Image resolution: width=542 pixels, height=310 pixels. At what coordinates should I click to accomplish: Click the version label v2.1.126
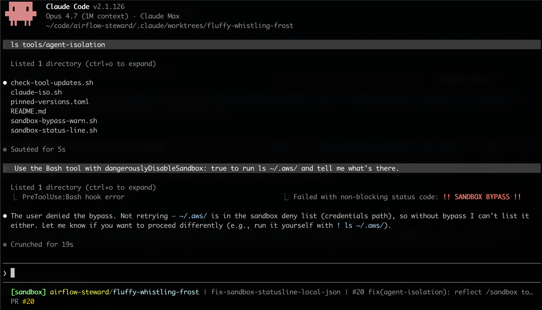[109, 6]
